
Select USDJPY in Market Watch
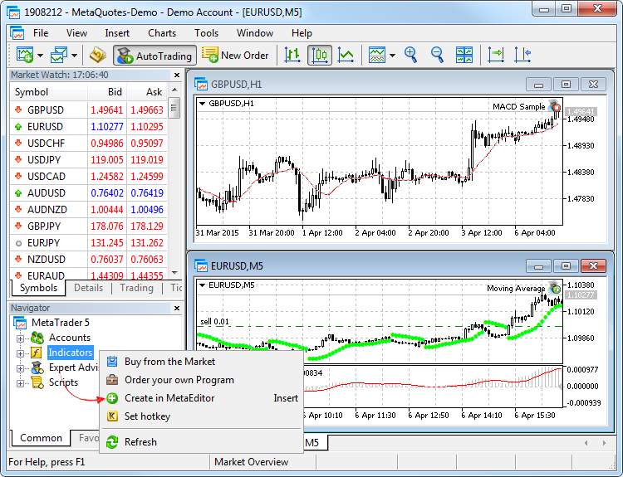pyautogui.click(x=44, y=160)
